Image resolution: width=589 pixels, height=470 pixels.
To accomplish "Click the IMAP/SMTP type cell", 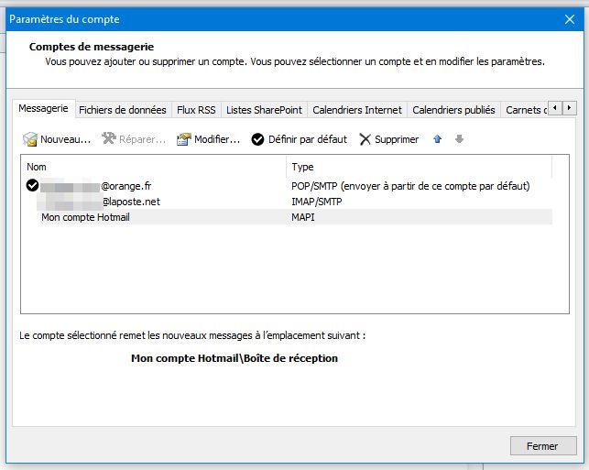I will pyautogui.click(x=317, y=202).
